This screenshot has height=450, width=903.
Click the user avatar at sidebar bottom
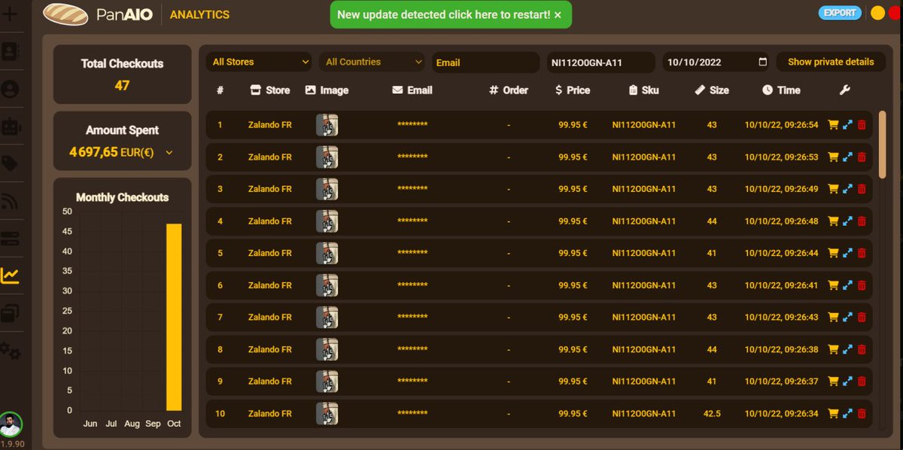click(x=11, y=423)
